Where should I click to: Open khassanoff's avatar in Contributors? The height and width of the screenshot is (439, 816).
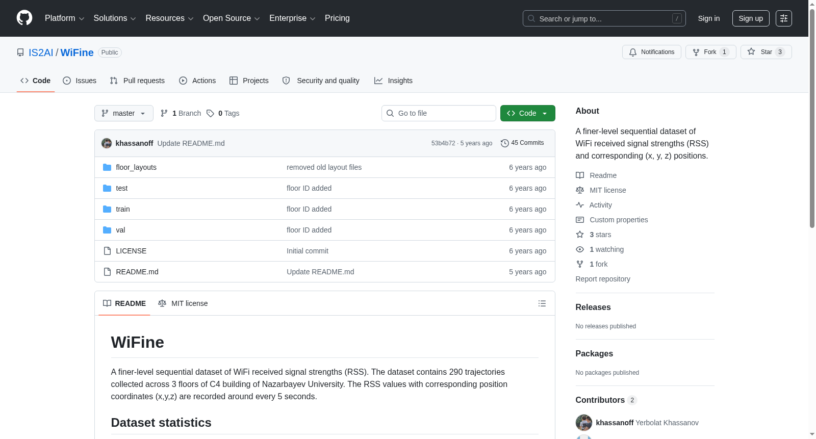[584, 423]
